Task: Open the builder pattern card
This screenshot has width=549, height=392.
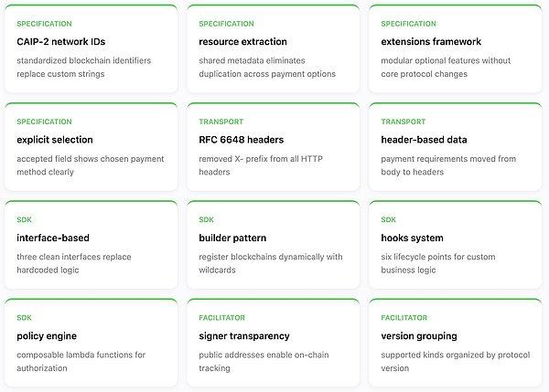Action: tap(233, 238)
